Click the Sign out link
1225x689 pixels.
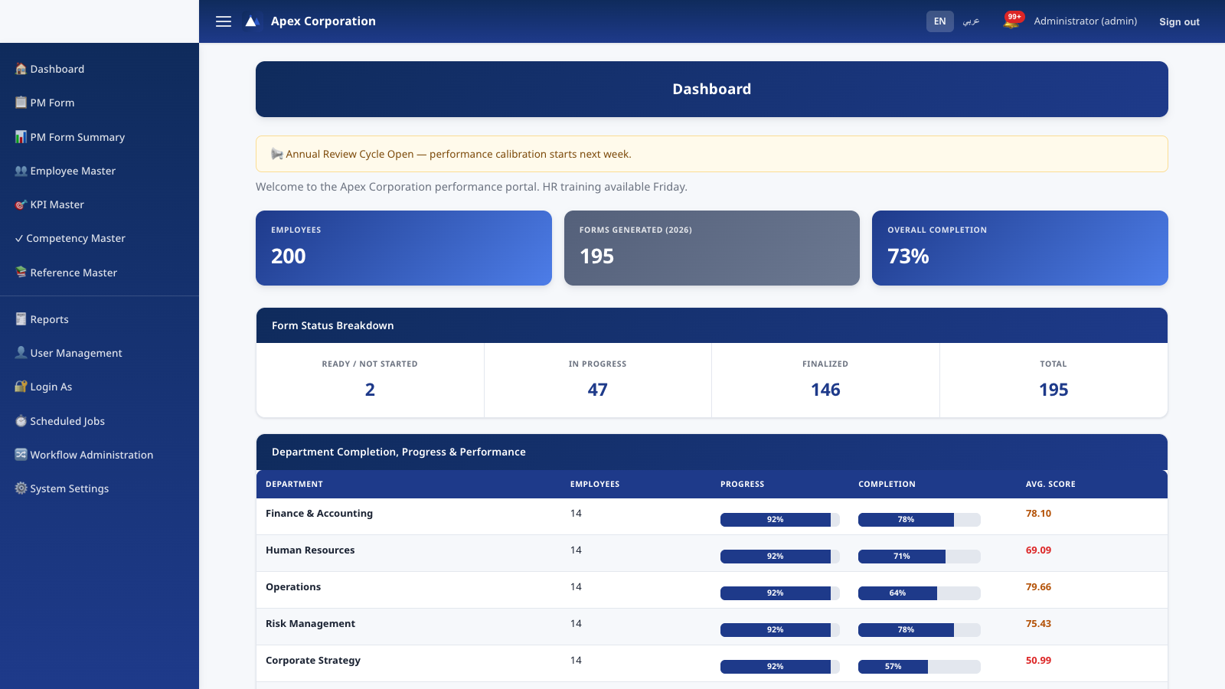tap(1179, 21)
